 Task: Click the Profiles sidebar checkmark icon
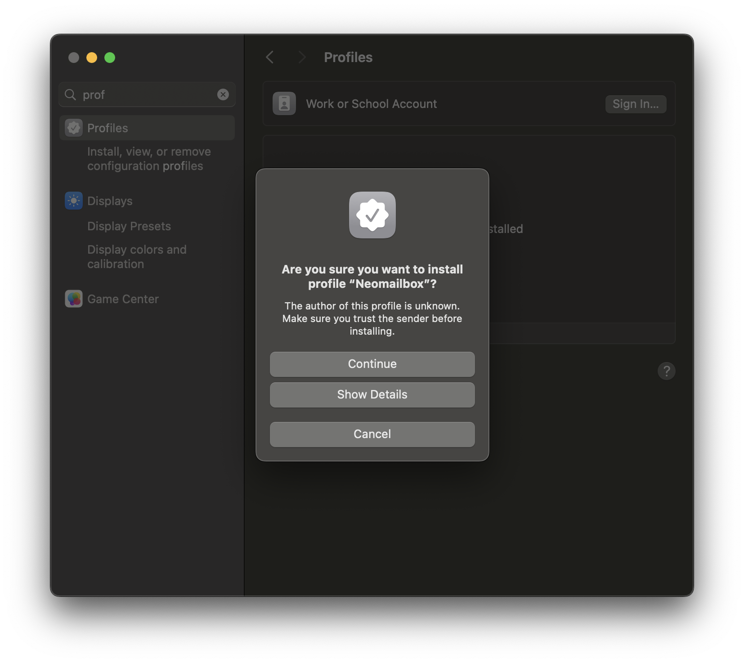point(74,128)
